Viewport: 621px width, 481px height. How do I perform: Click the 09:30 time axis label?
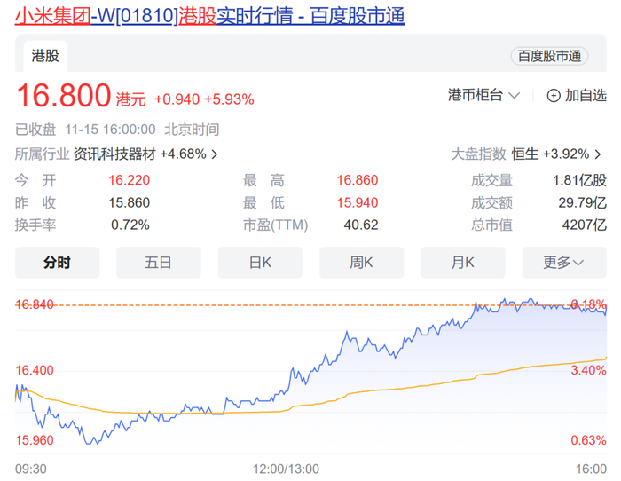pyautogui.click(x=31, y=469)
